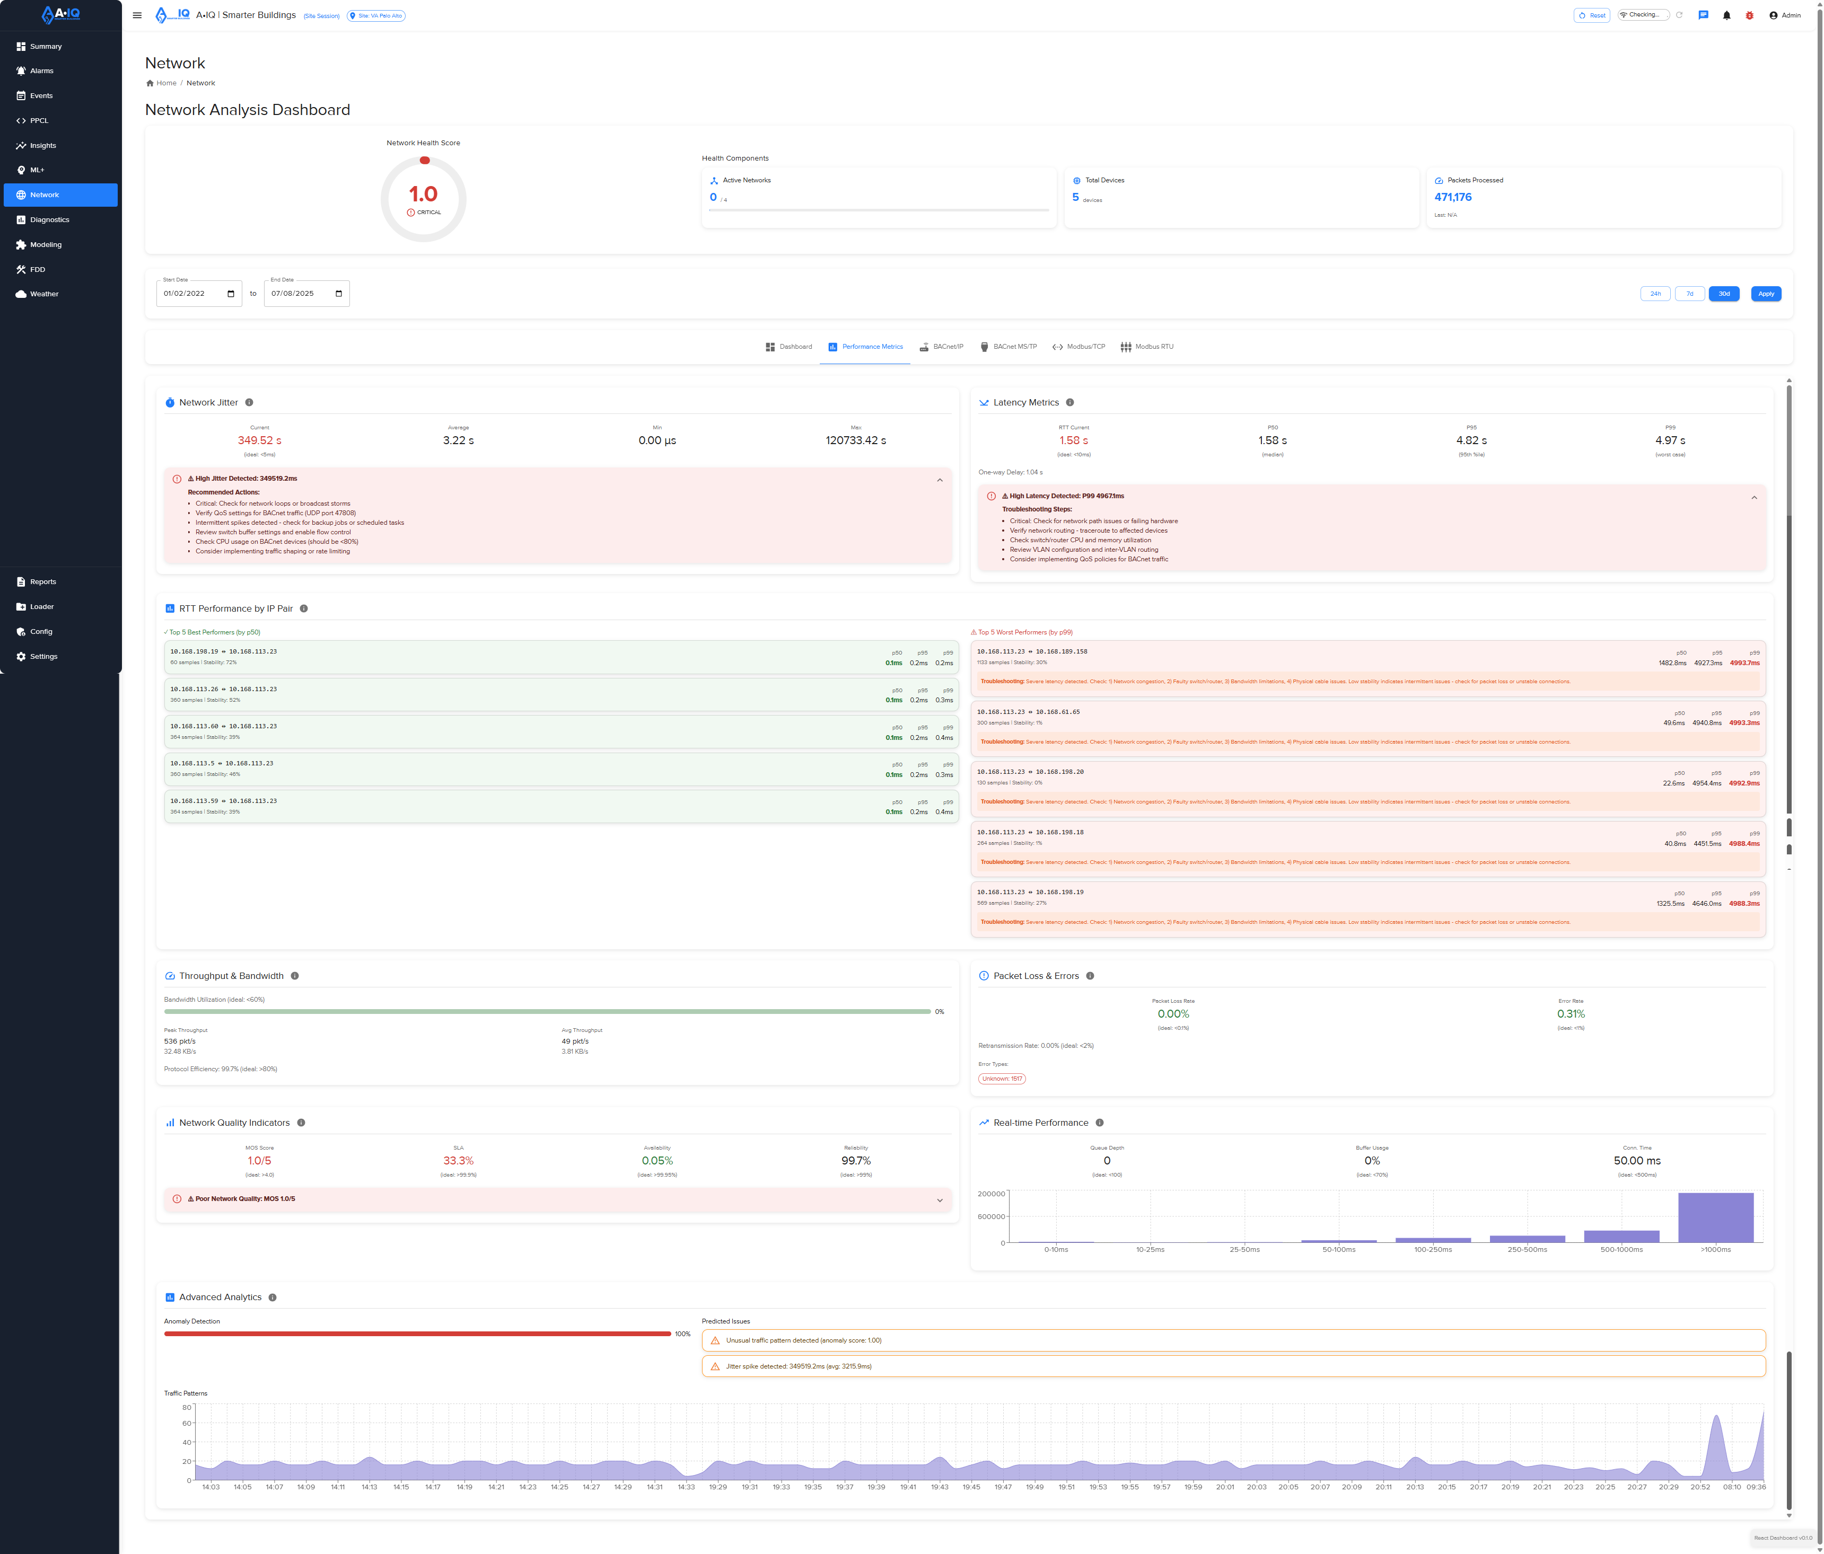1824x1554 pixels.
Task: Collapse the High Latency Detected alert
Action: pos(1753,498)
